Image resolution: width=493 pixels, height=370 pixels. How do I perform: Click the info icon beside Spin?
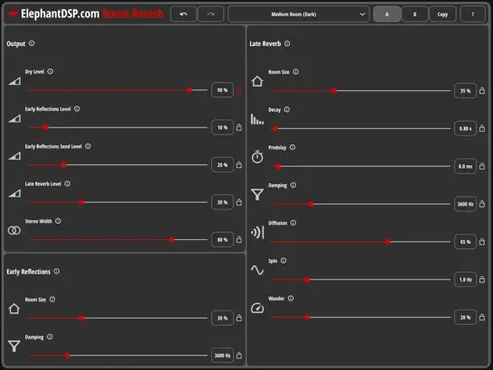point(284,260)
